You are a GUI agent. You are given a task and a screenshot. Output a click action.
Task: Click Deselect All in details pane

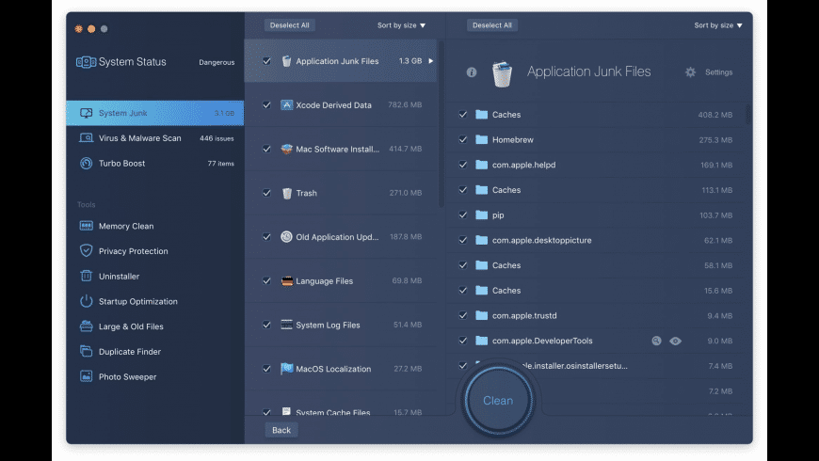(x=492, y=25)
